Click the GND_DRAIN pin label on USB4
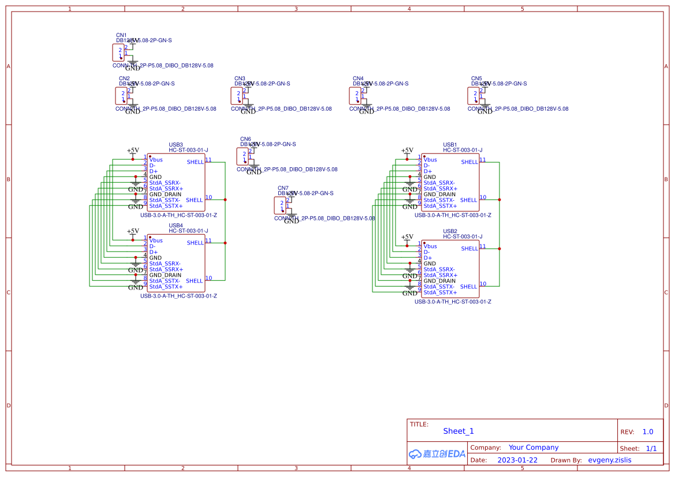The image size is (675, 477). (165, 275)
